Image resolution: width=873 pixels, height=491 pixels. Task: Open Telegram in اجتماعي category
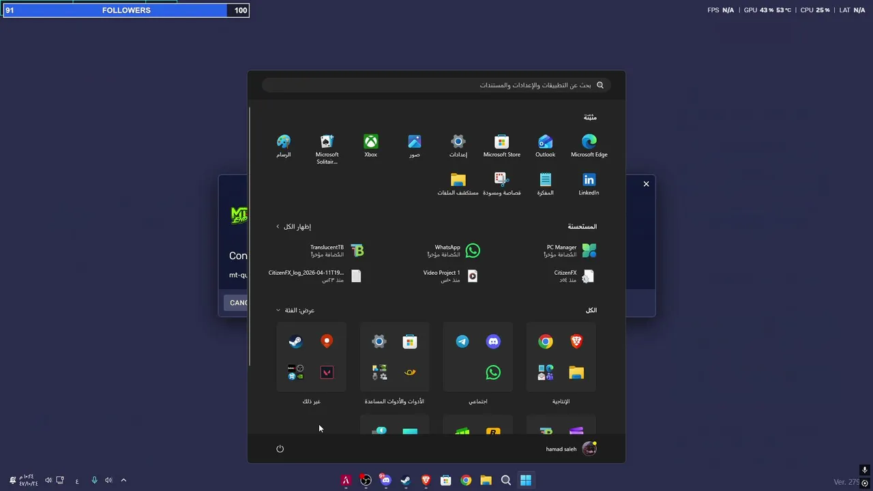pos(462,342)
